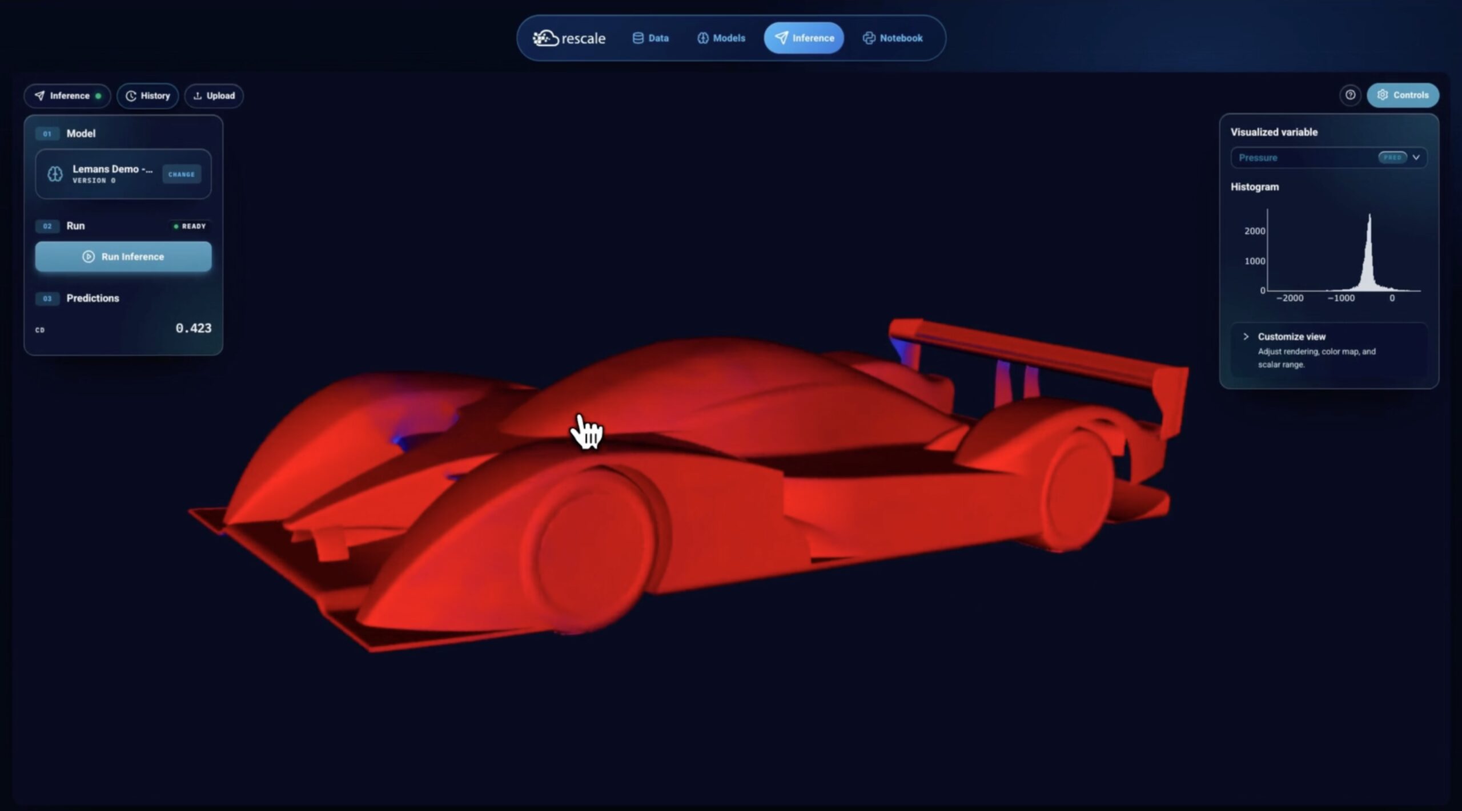
Task: Click the Upload button
Action: [214, 96]
